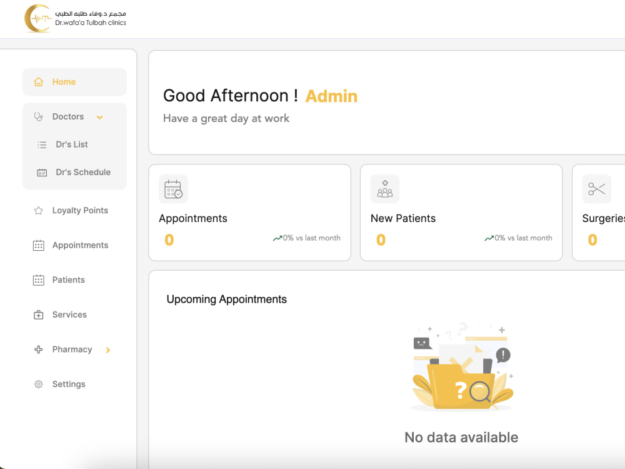Open Dr's Schedule

tap(83, 173)
